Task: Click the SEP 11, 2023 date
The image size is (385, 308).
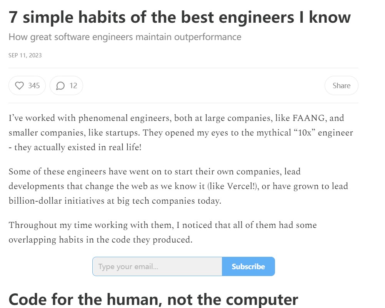Action: [25, 55]
